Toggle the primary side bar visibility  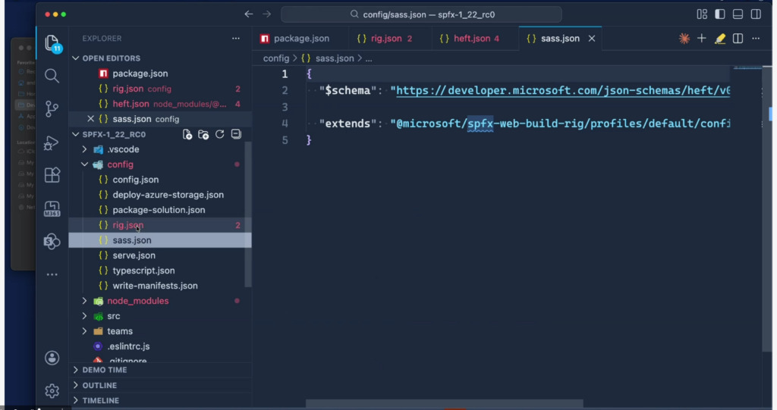click(x=718, y=14)
